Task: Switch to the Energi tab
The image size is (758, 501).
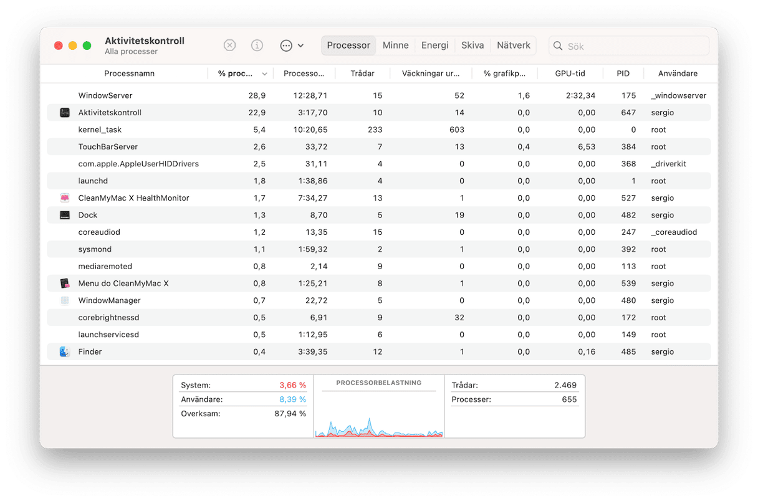Action: click(x=434, y=45)
